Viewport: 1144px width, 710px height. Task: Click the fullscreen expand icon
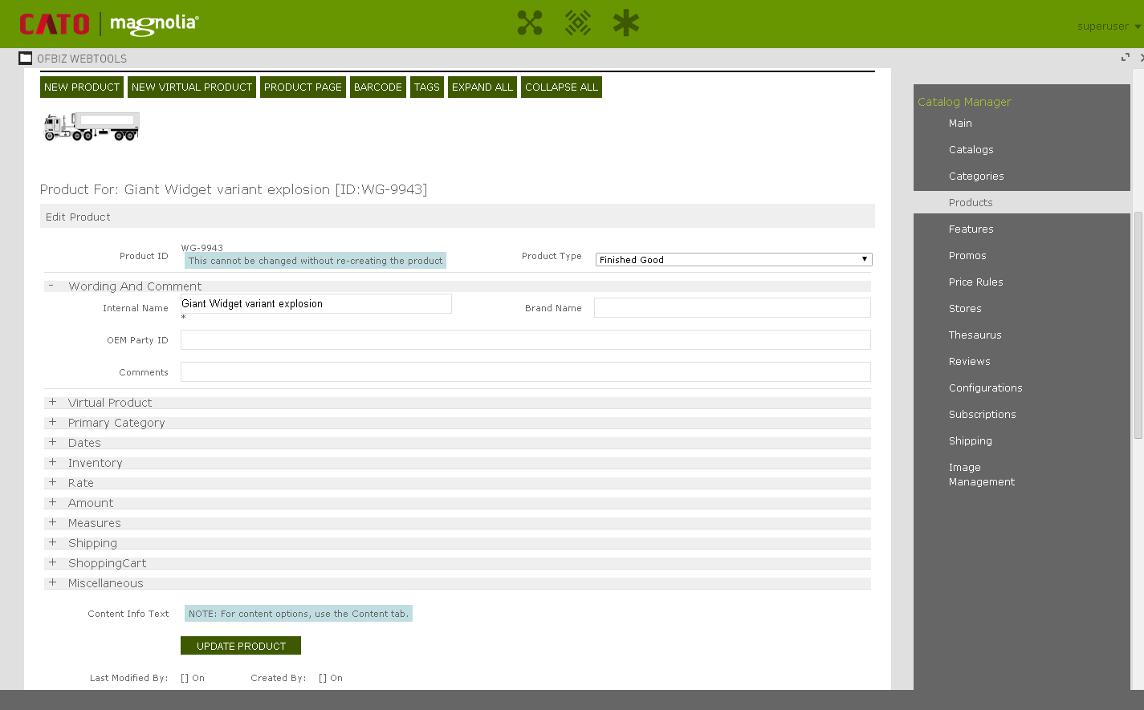1125,58
